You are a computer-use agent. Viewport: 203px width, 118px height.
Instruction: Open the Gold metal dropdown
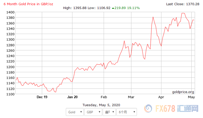click(74, 112)
